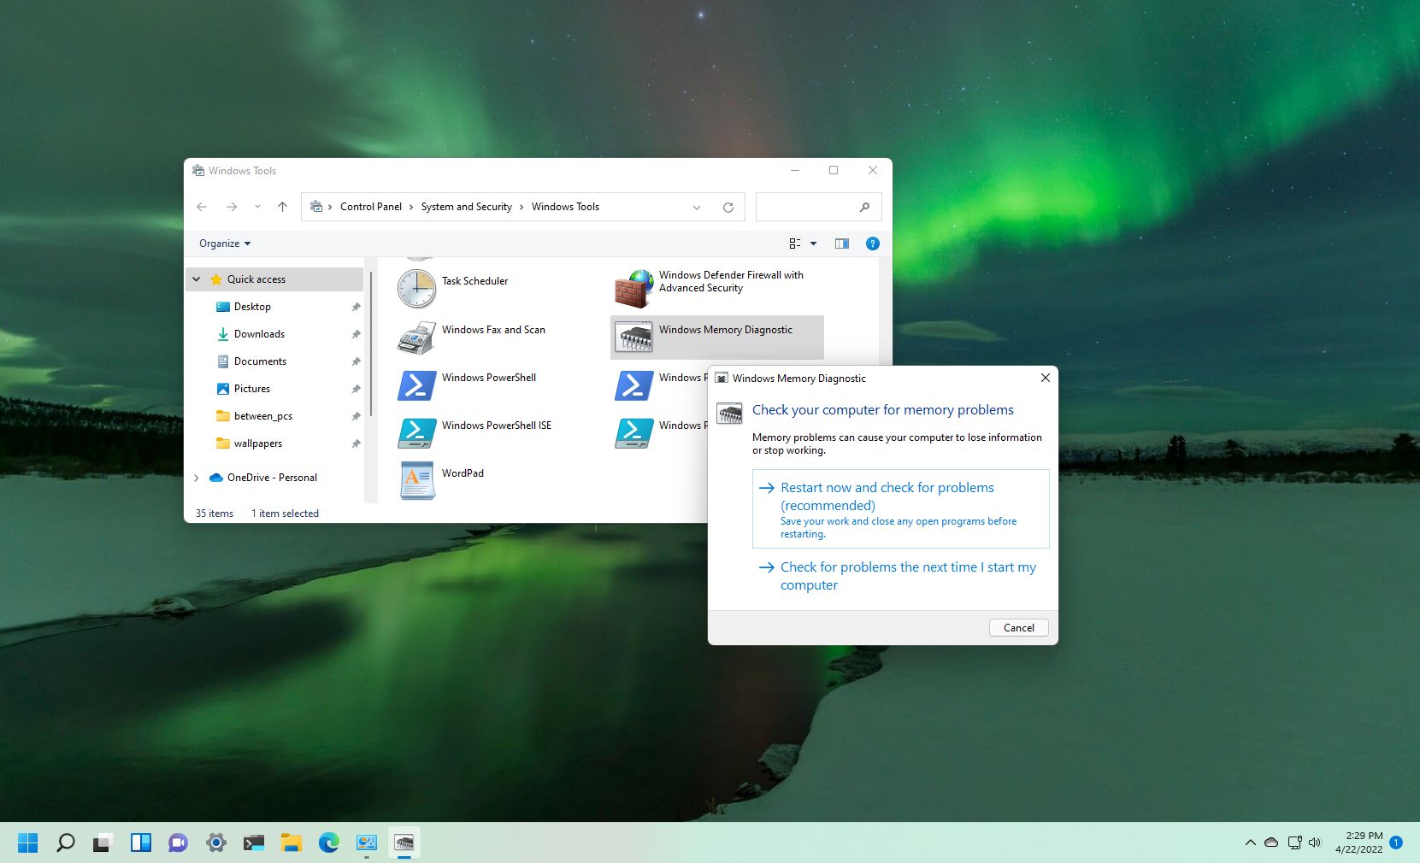Launch Chat app from taskbar
The width and height of the screenshot is (1420, 863).
coord(179,842)
